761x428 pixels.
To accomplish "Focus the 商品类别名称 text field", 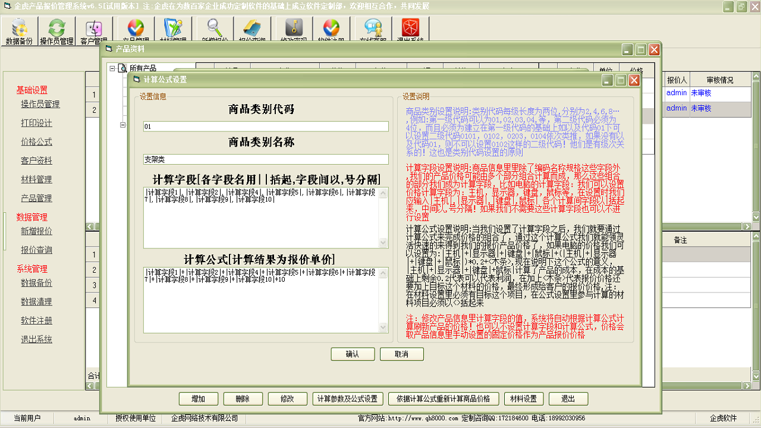I will (266, 159).
